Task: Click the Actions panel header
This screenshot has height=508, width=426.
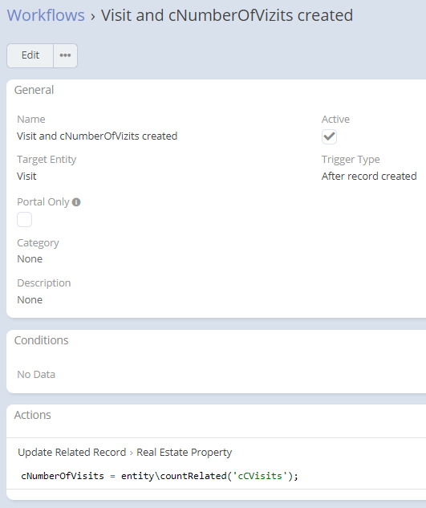Action: (x=32, y=415)
